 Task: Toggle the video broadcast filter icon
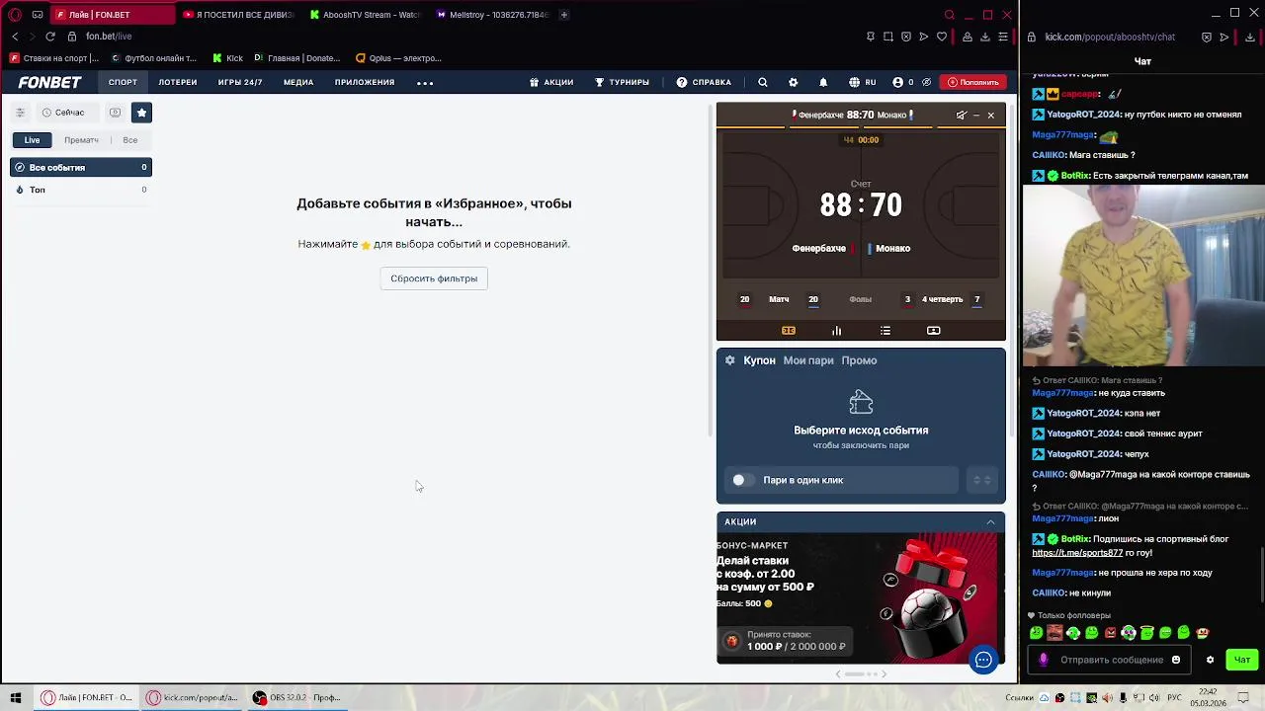pyautogui.click(x=115, y=113)
